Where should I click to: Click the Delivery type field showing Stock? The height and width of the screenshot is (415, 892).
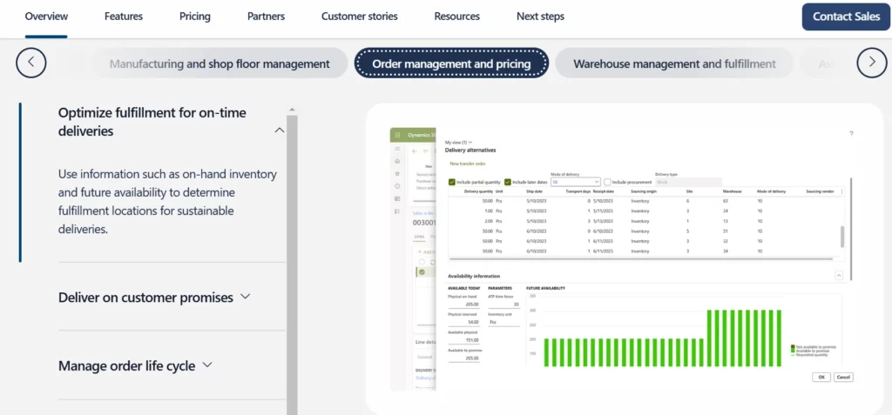click(x=688, y=182)
